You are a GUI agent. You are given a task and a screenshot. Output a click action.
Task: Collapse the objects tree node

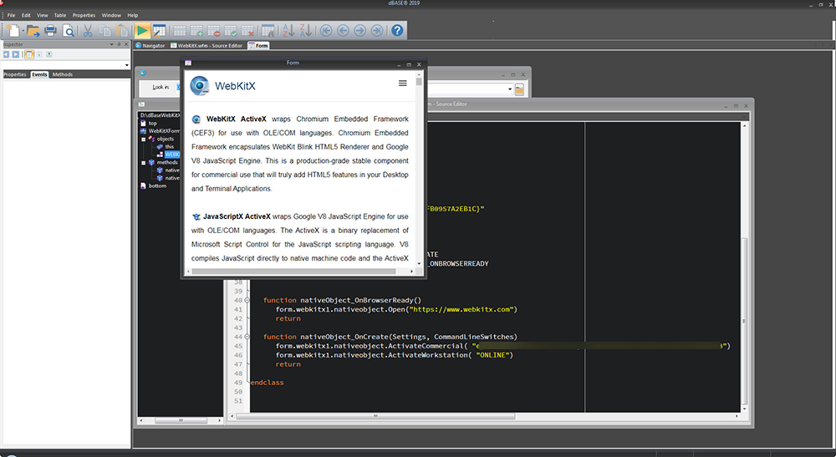(x=144, y=139)
